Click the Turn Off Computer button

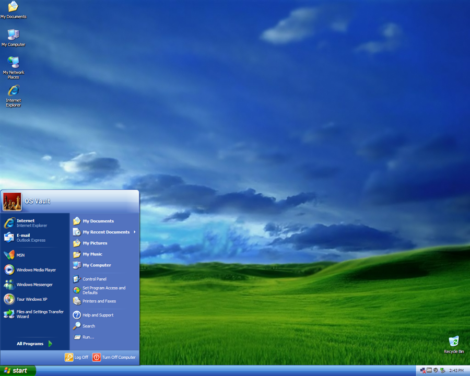114,357
